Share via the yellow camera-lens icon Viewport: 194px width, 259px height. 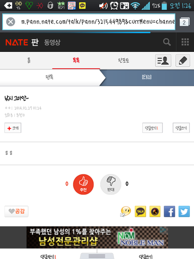point(155,211)
